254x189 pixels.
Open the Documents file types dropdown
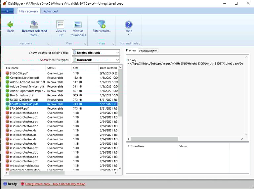pos(96,60)
